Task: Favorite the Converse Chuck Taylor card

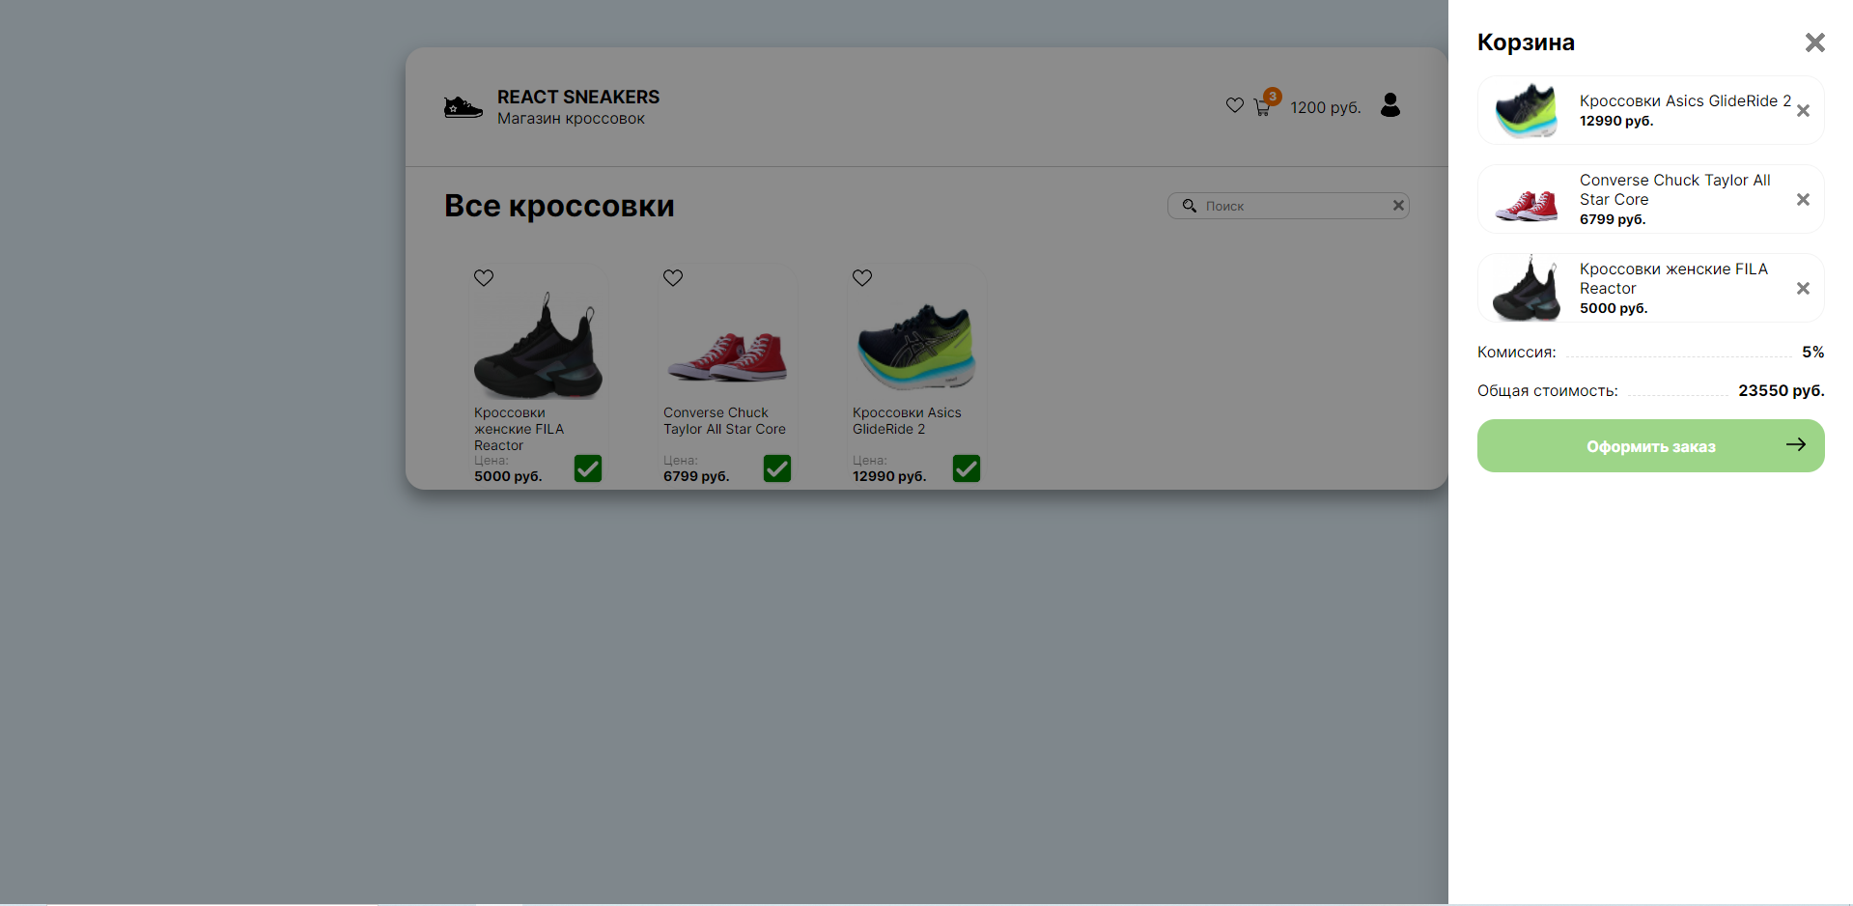Action: pyautogui.click(x=673, y=278)
